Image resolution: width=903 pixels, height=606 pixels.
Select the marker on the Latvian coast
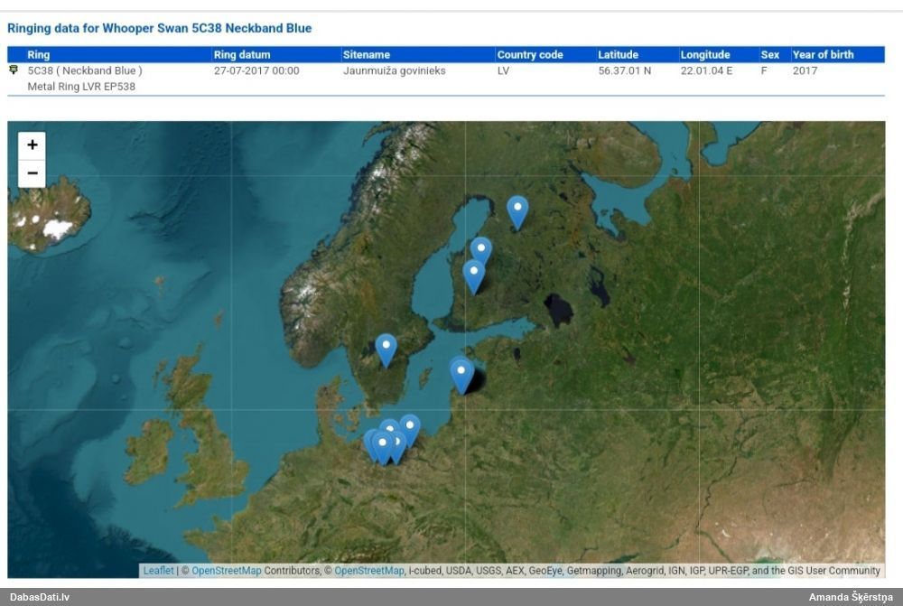(462, 374)
